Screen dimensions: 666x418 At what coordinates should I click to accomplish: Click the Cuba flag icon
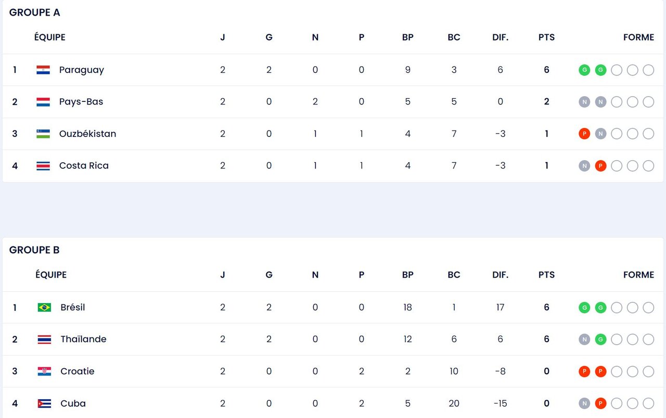[x=44, y=403]
